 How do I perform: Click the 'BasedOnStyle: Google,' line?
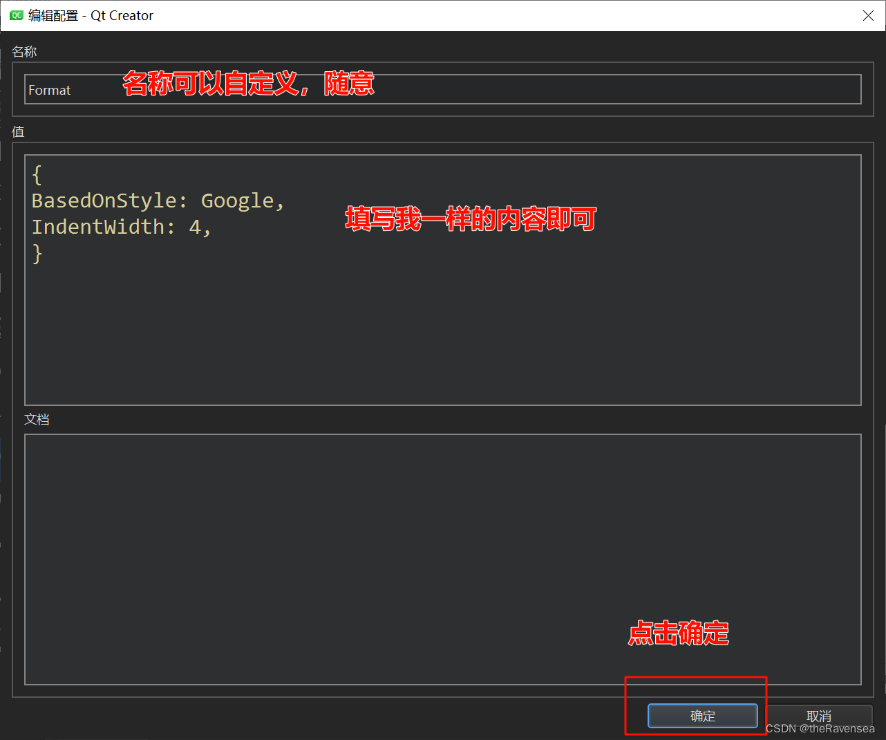(x=158, y=201)
